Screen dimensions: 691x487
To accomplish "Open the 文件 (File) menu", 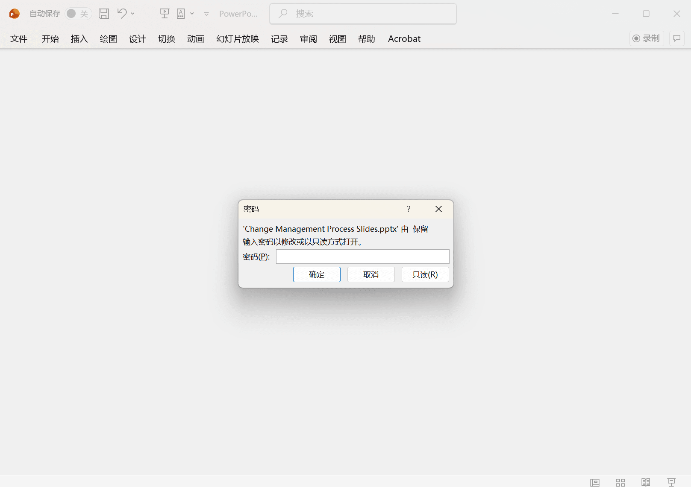I will (19, 39).
